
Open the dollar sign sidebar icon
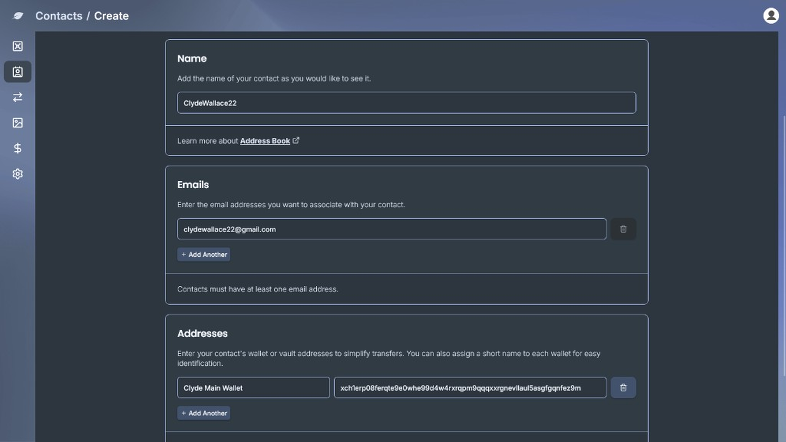pos(18,148)
